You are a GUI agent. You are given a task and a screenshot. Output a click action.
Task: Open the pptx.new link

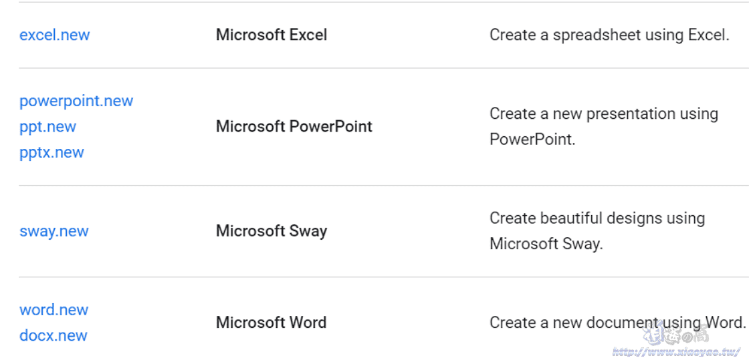pos(51,152)
